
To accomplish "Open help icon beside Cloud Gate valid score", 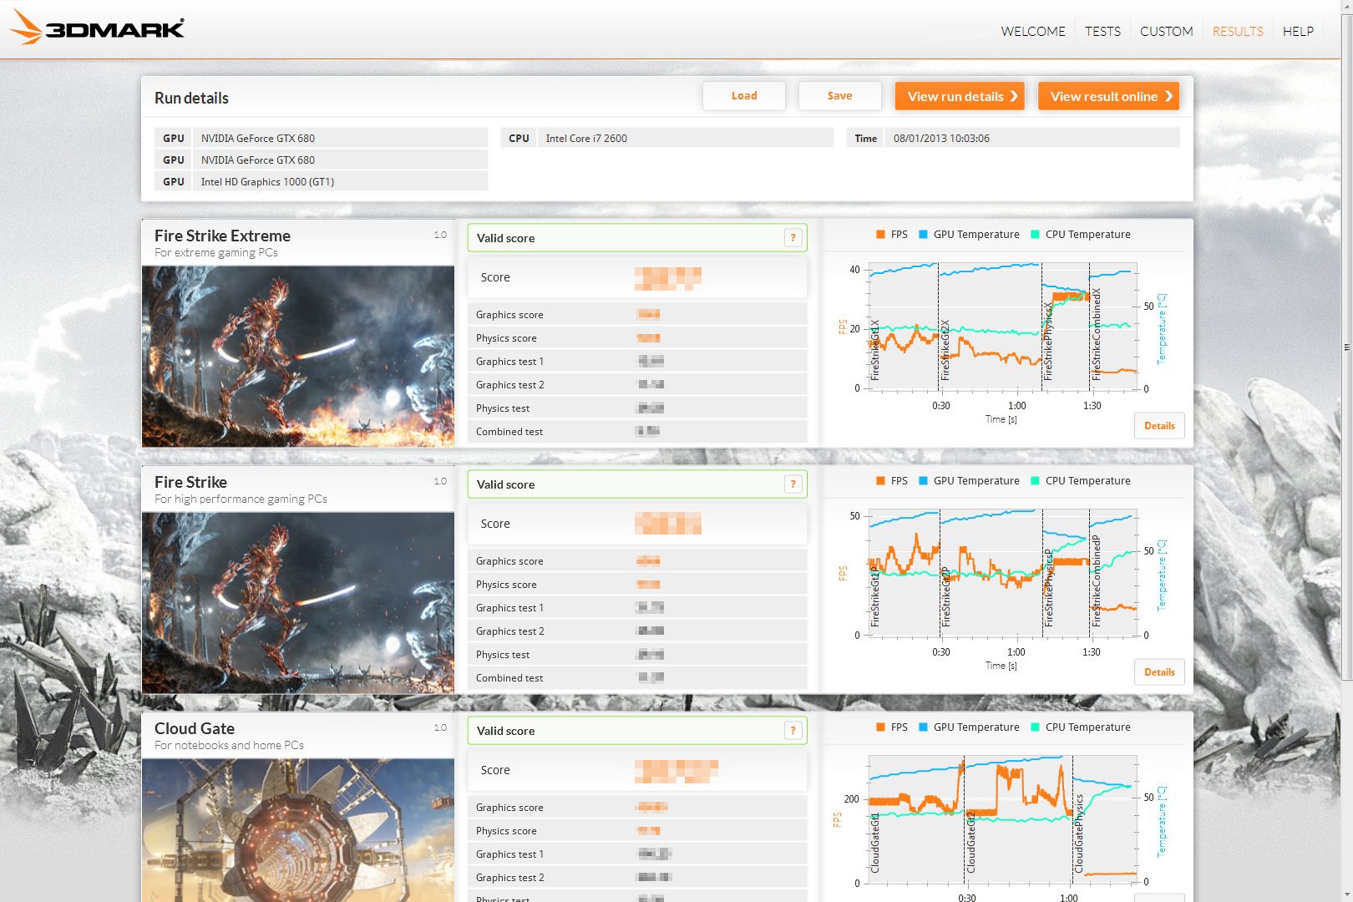I will (x=793, y=731).
